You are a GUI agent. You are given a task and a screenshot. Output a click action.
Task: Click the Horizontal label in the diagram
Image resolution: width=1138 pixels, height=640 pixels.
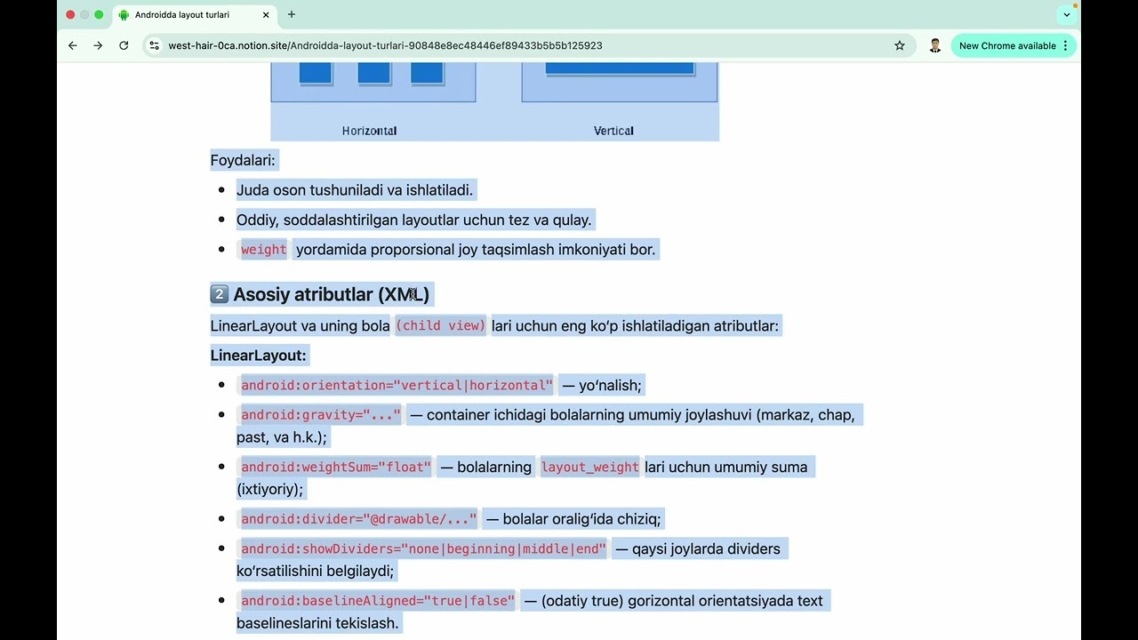369,131
